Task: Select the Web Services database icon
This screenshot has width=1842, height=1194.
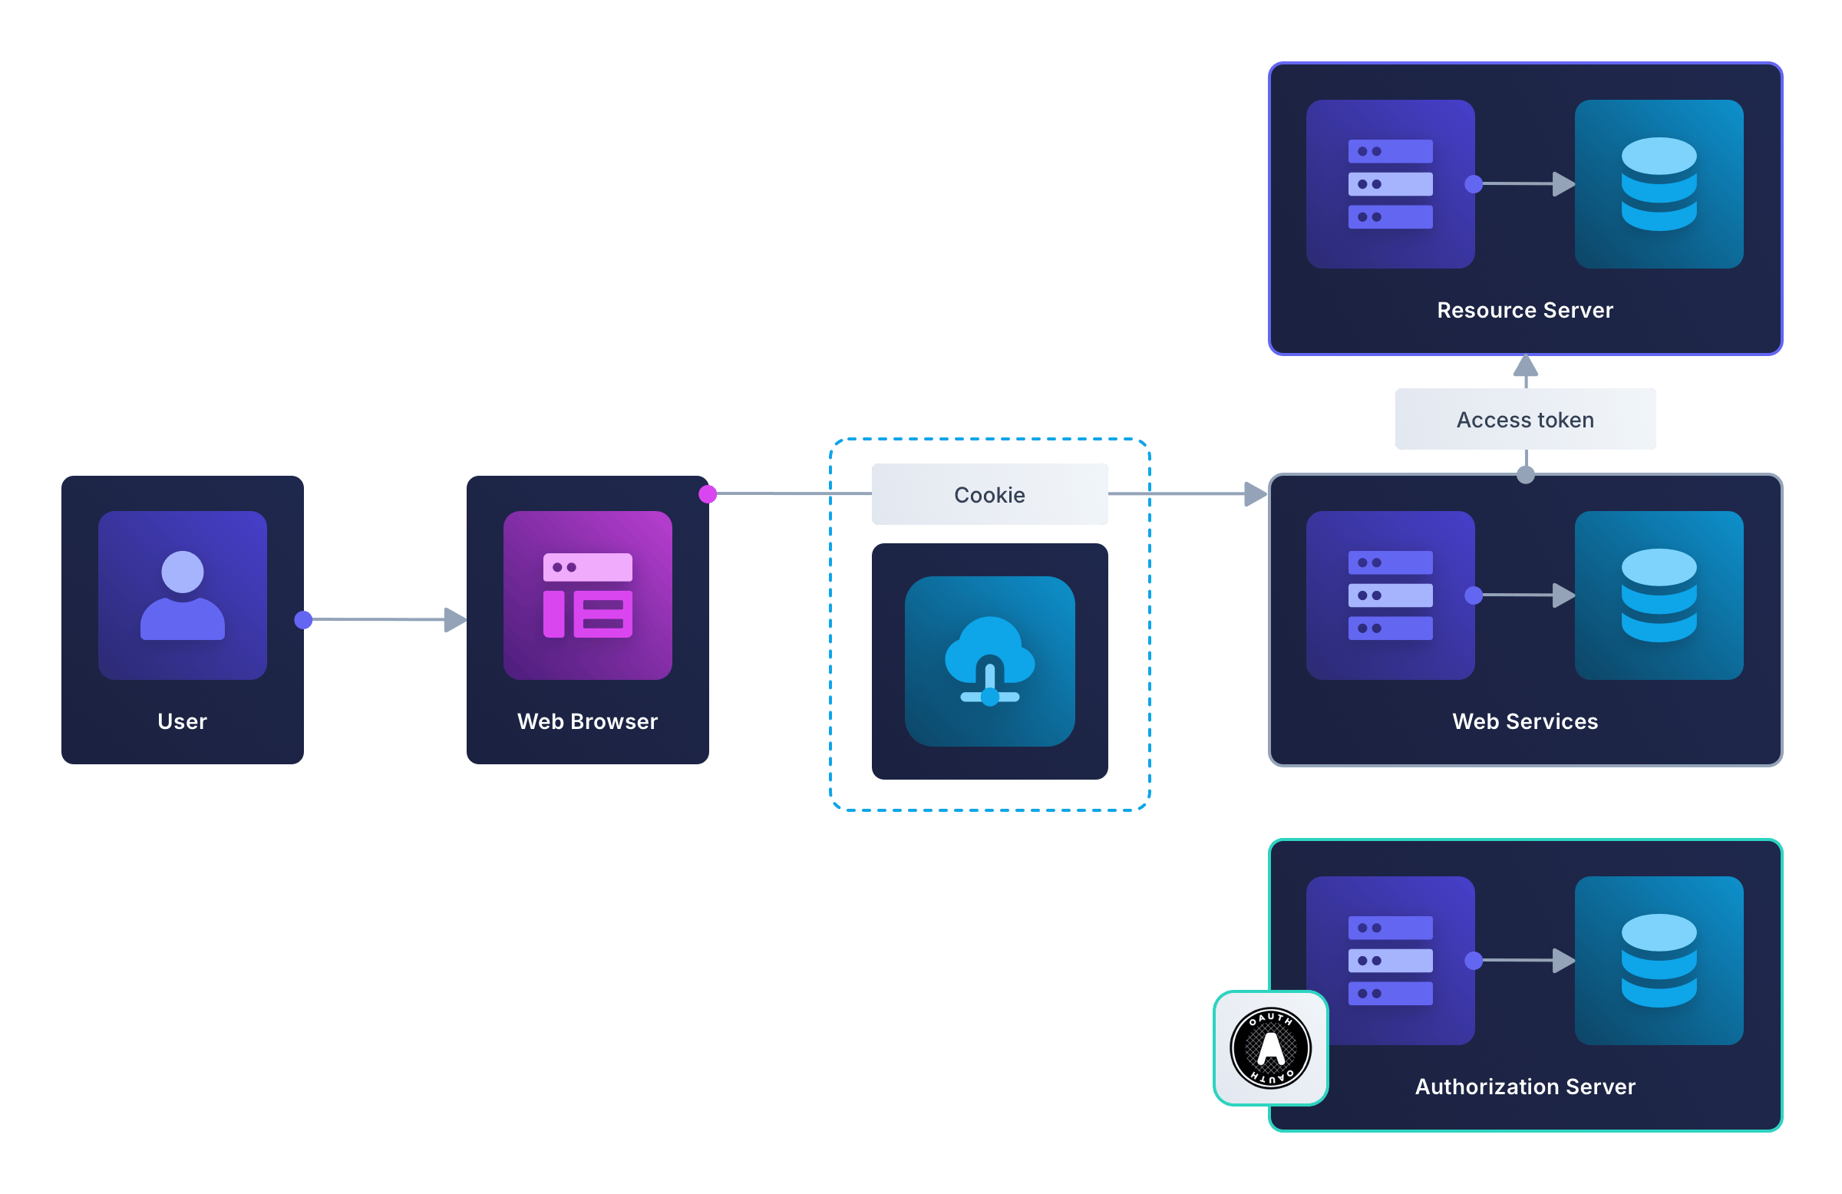Action: point(1659,595)
